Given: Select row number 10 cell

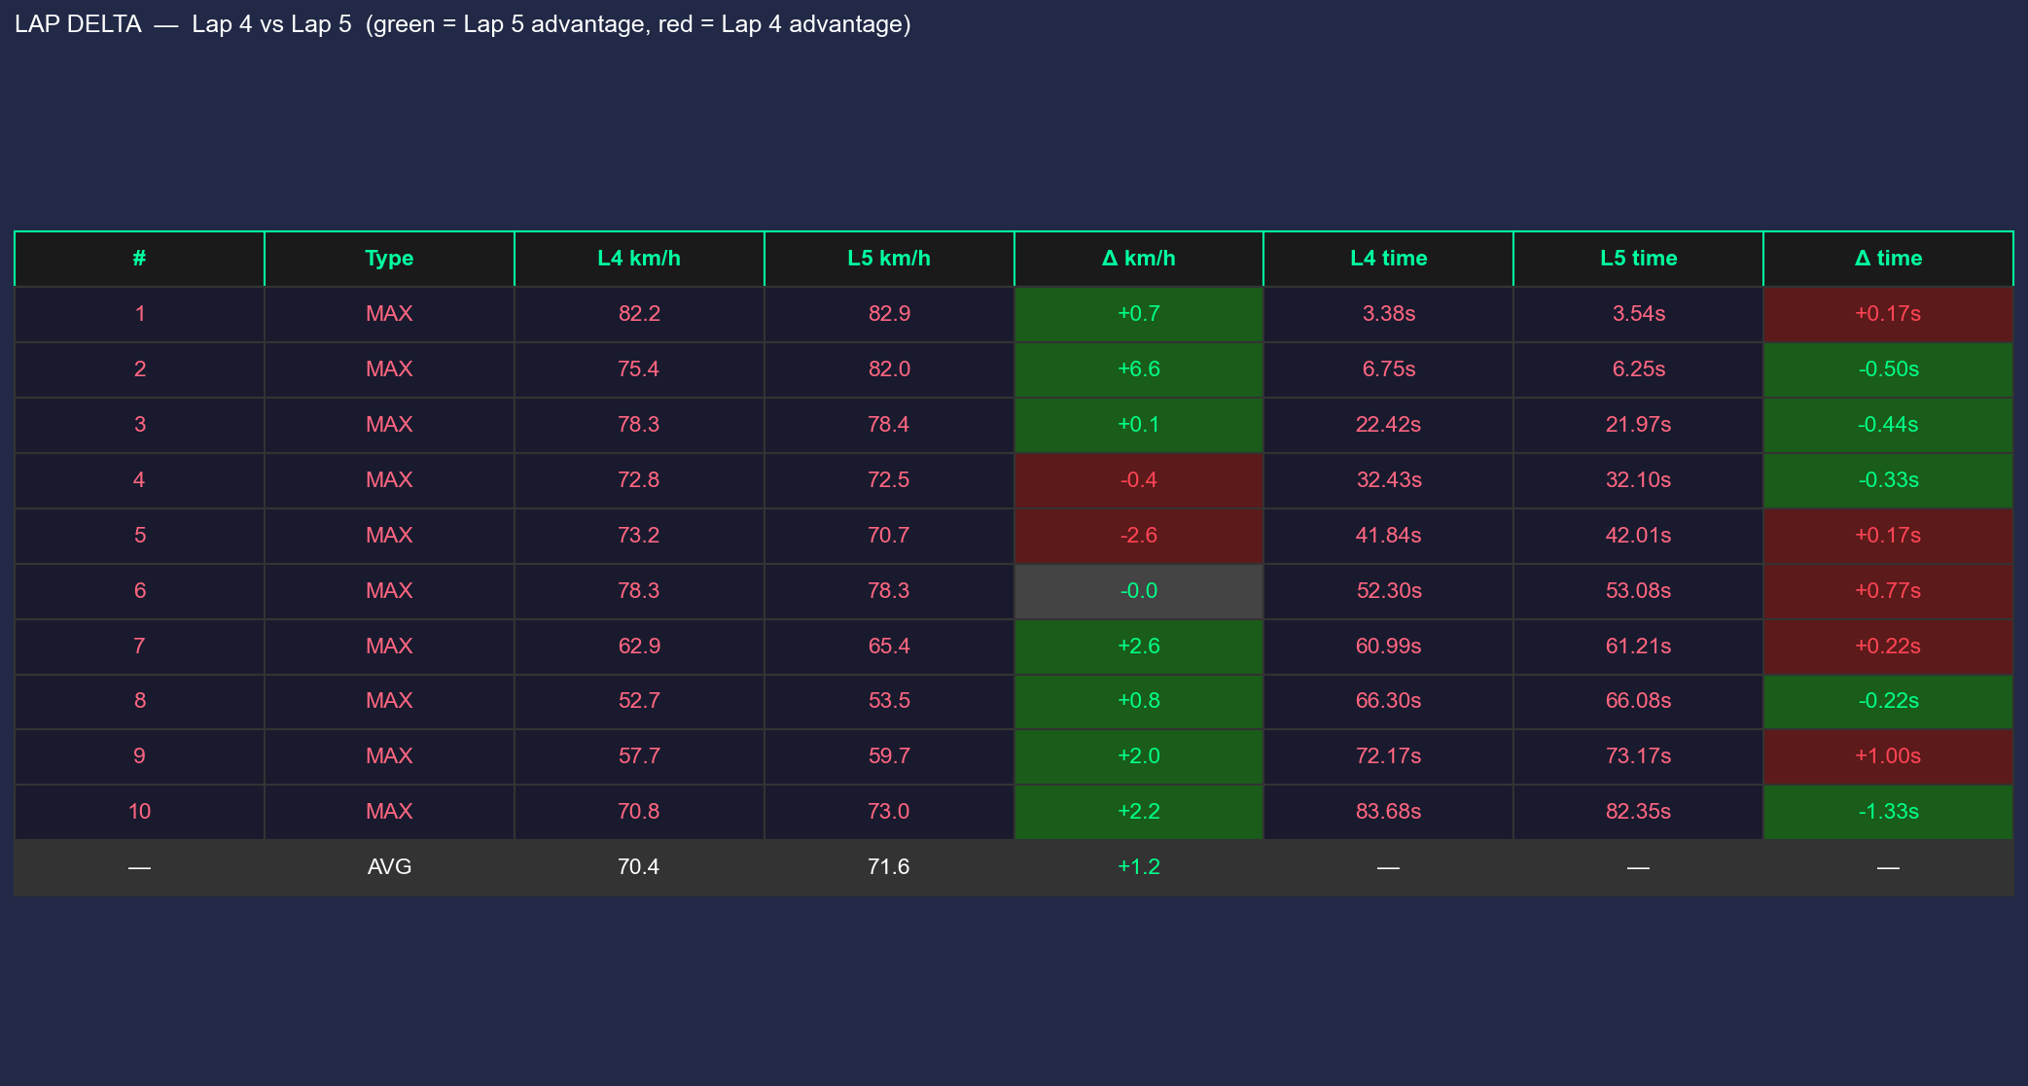Looking at the screenshot, I should tap(139, 812).
